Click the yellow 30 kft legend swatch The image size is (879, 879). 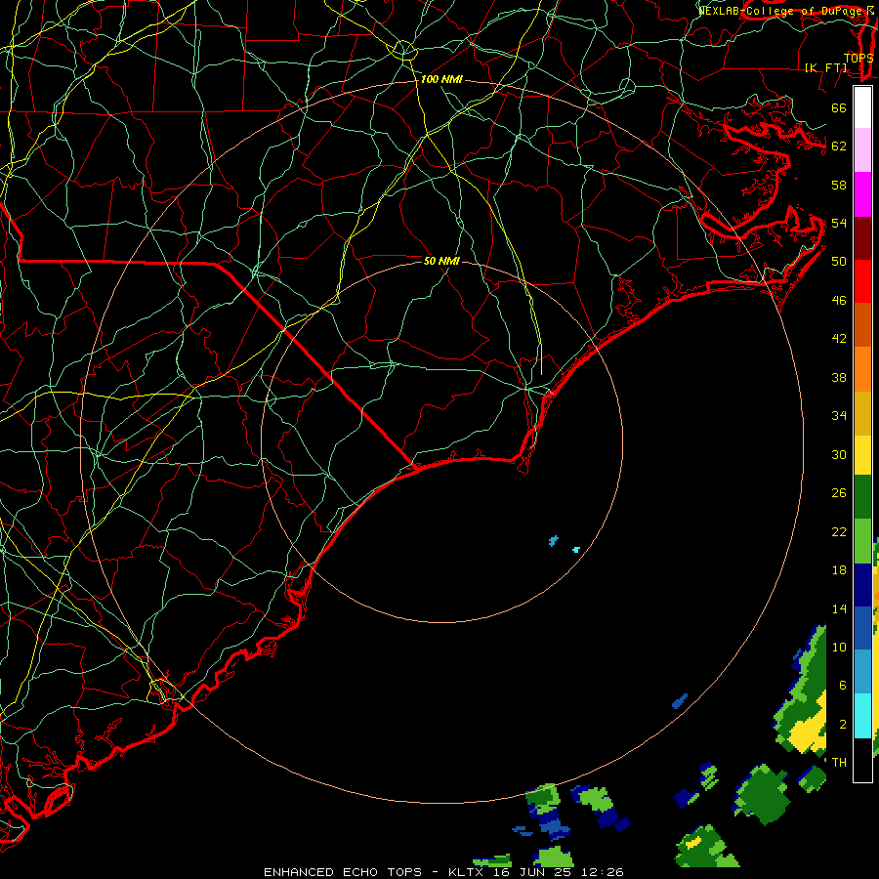pos(862,455)
